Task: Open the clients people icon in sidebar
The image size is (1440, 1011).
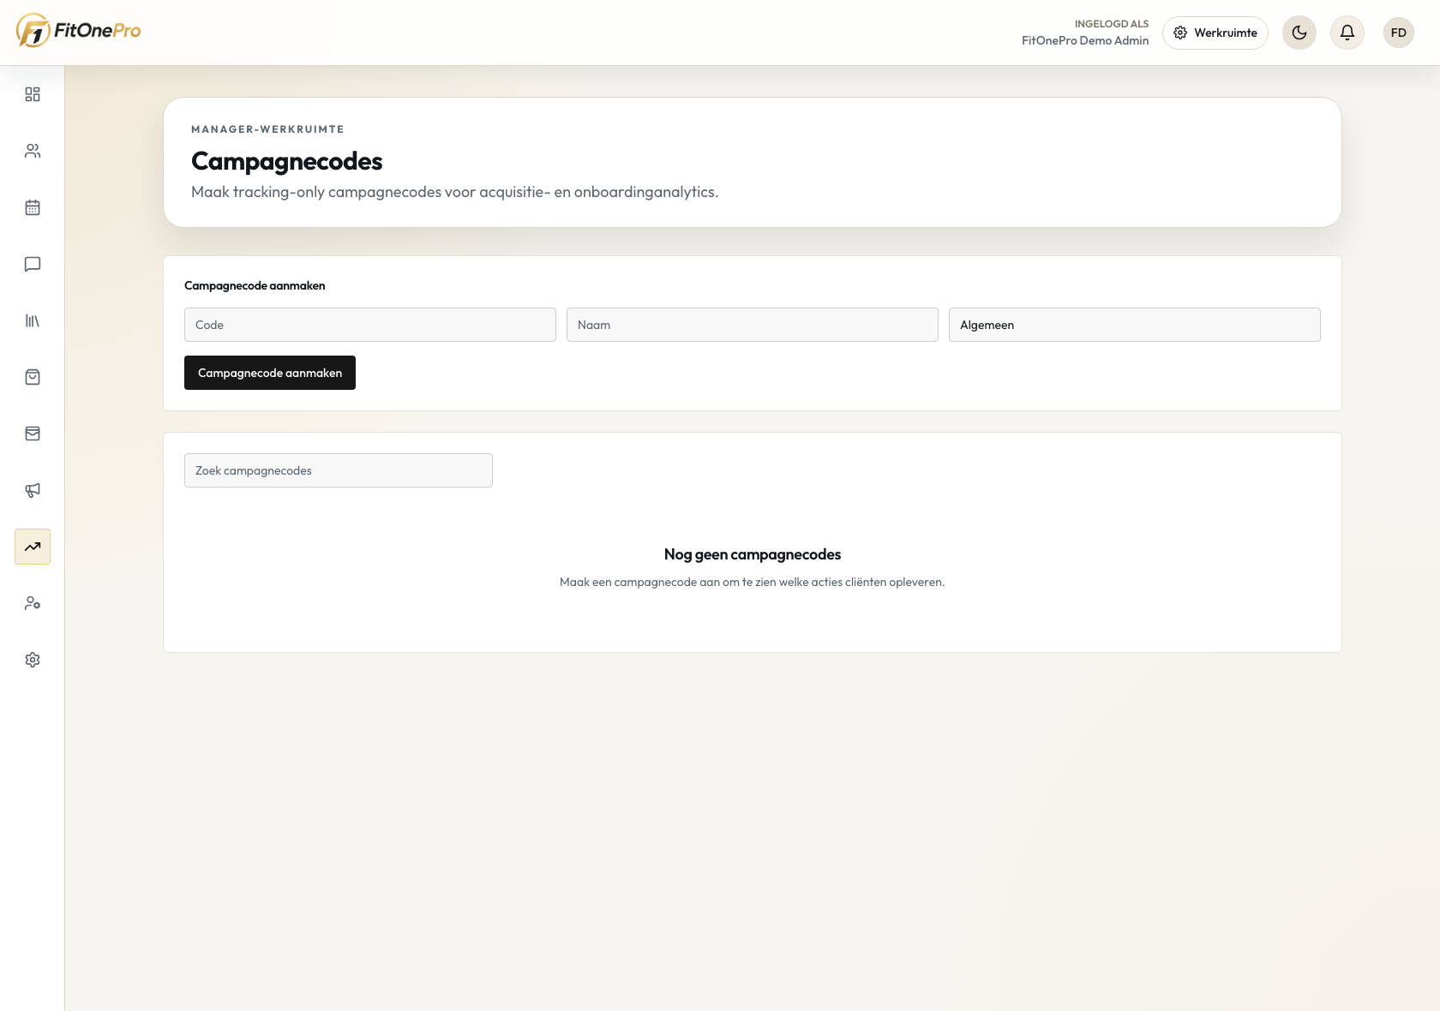Action: [x=33, y=151]
